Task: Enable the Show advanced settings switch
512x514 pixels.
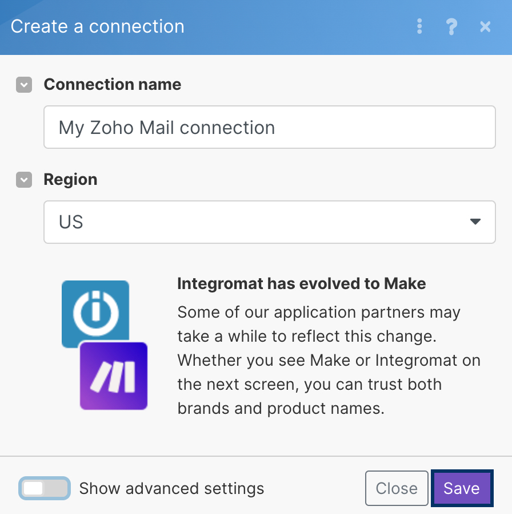Action: 45,488
